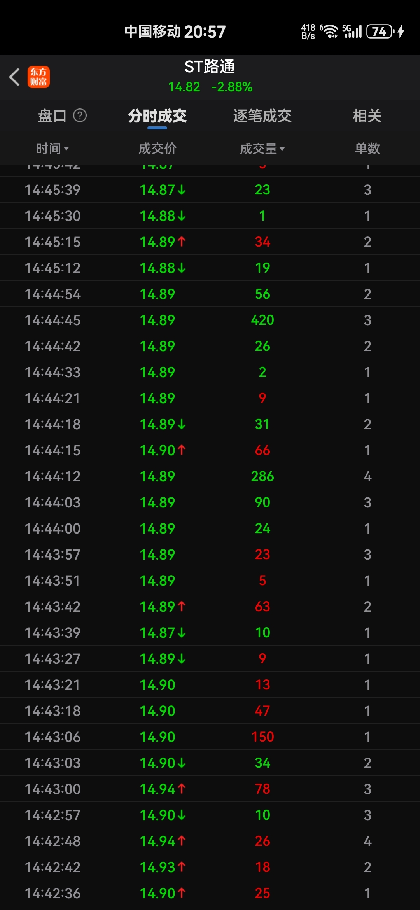
Task: Tap the network speed indicator
Action: click(308, 31)
